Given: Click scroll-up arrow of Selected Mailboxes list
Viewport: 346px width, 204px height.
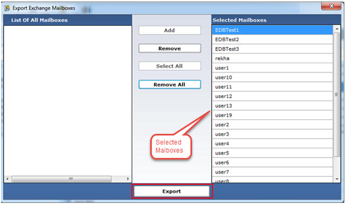Looking at the screenshot, I should coord(337,29).
